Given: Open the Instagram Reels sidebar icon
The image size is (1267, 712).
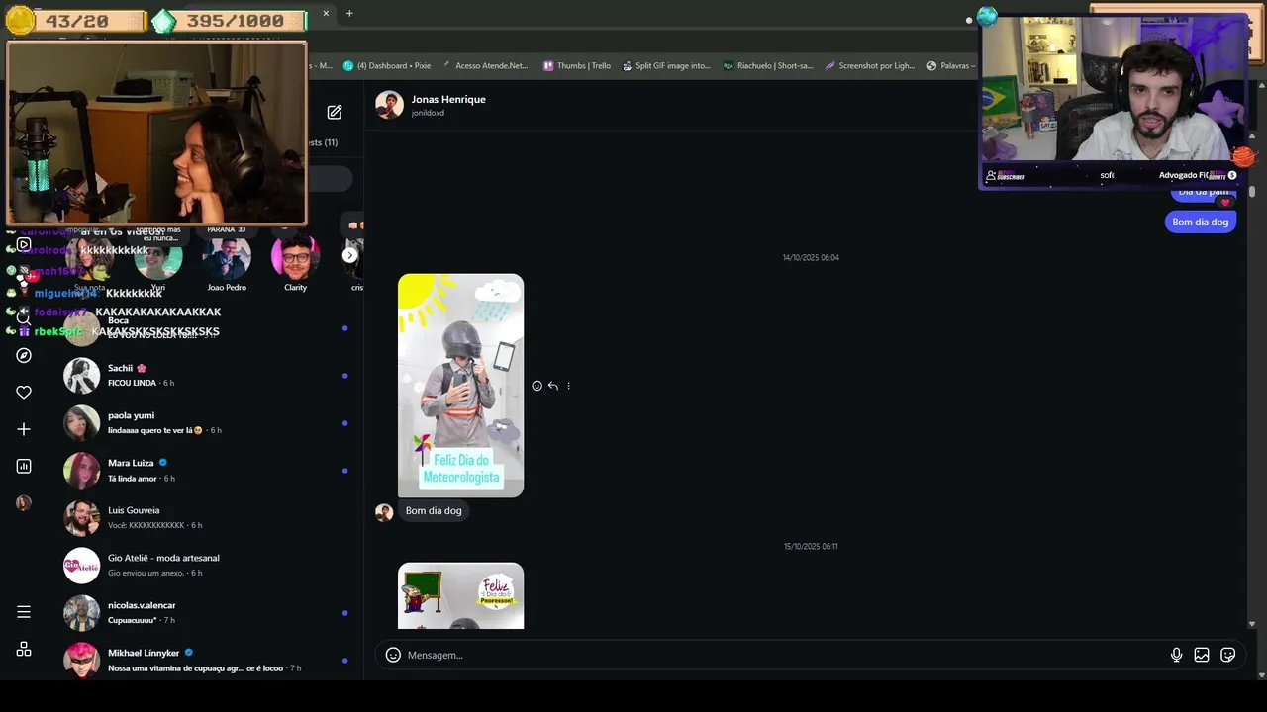Looking at the screenshot, I should pyautogui.click(x=24, y=244).
